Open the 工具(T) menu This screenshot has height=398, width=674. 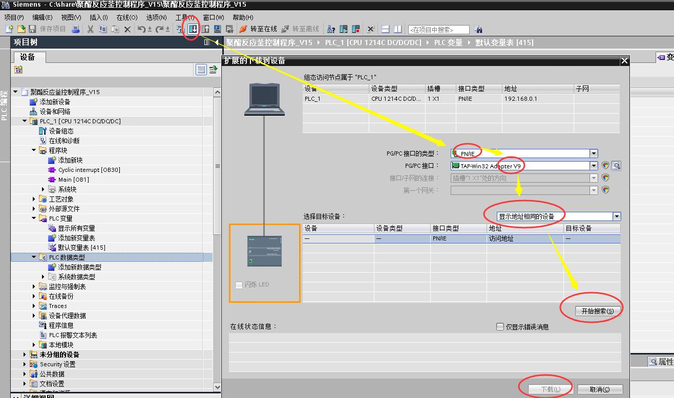[x=186, y=17]
